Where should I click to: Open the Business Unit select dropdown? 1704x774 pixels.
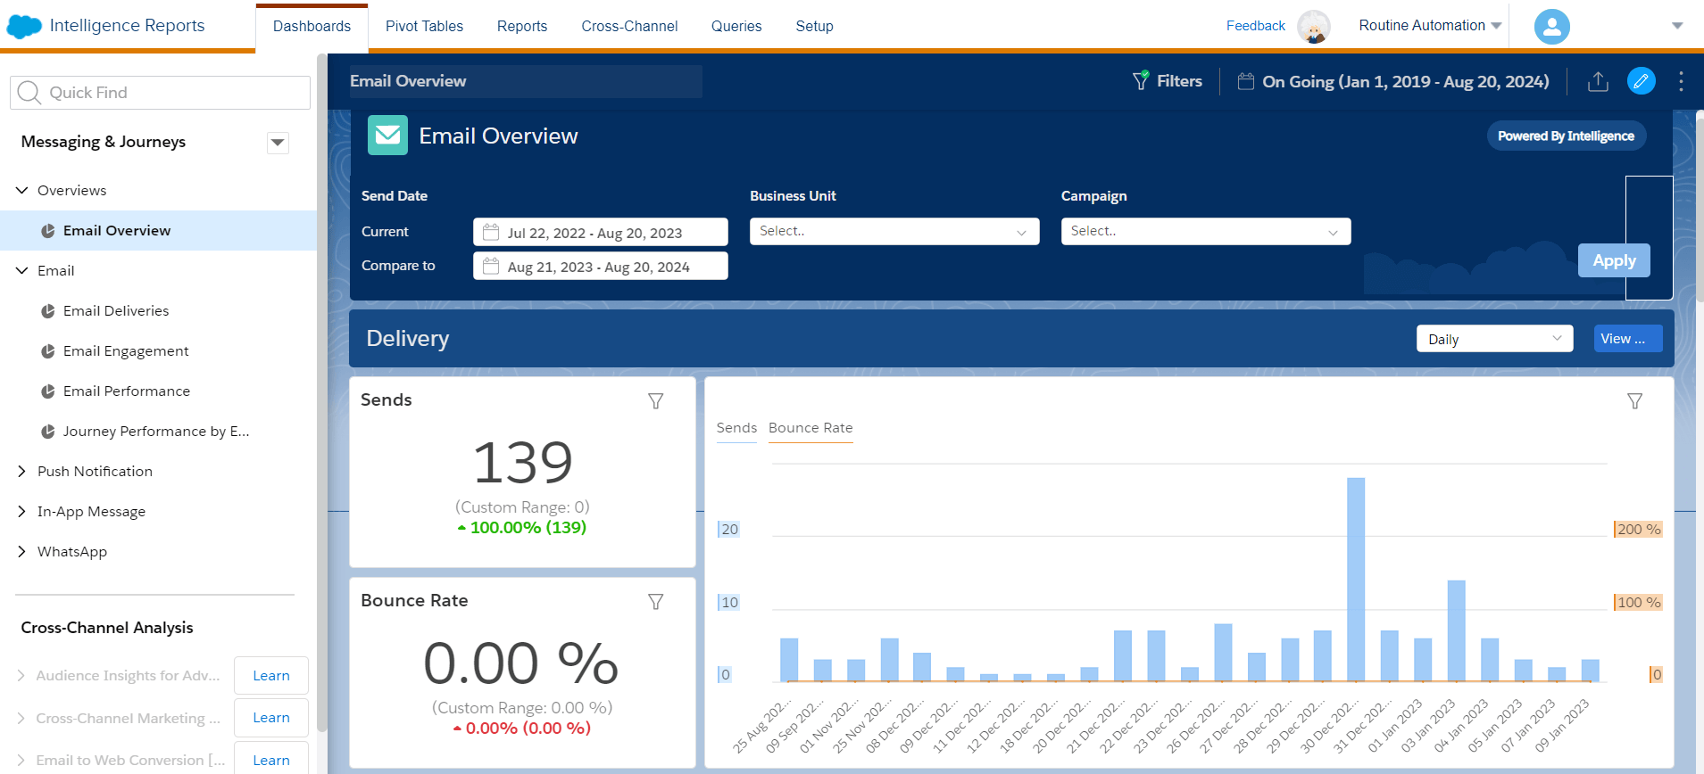(894, 231)
